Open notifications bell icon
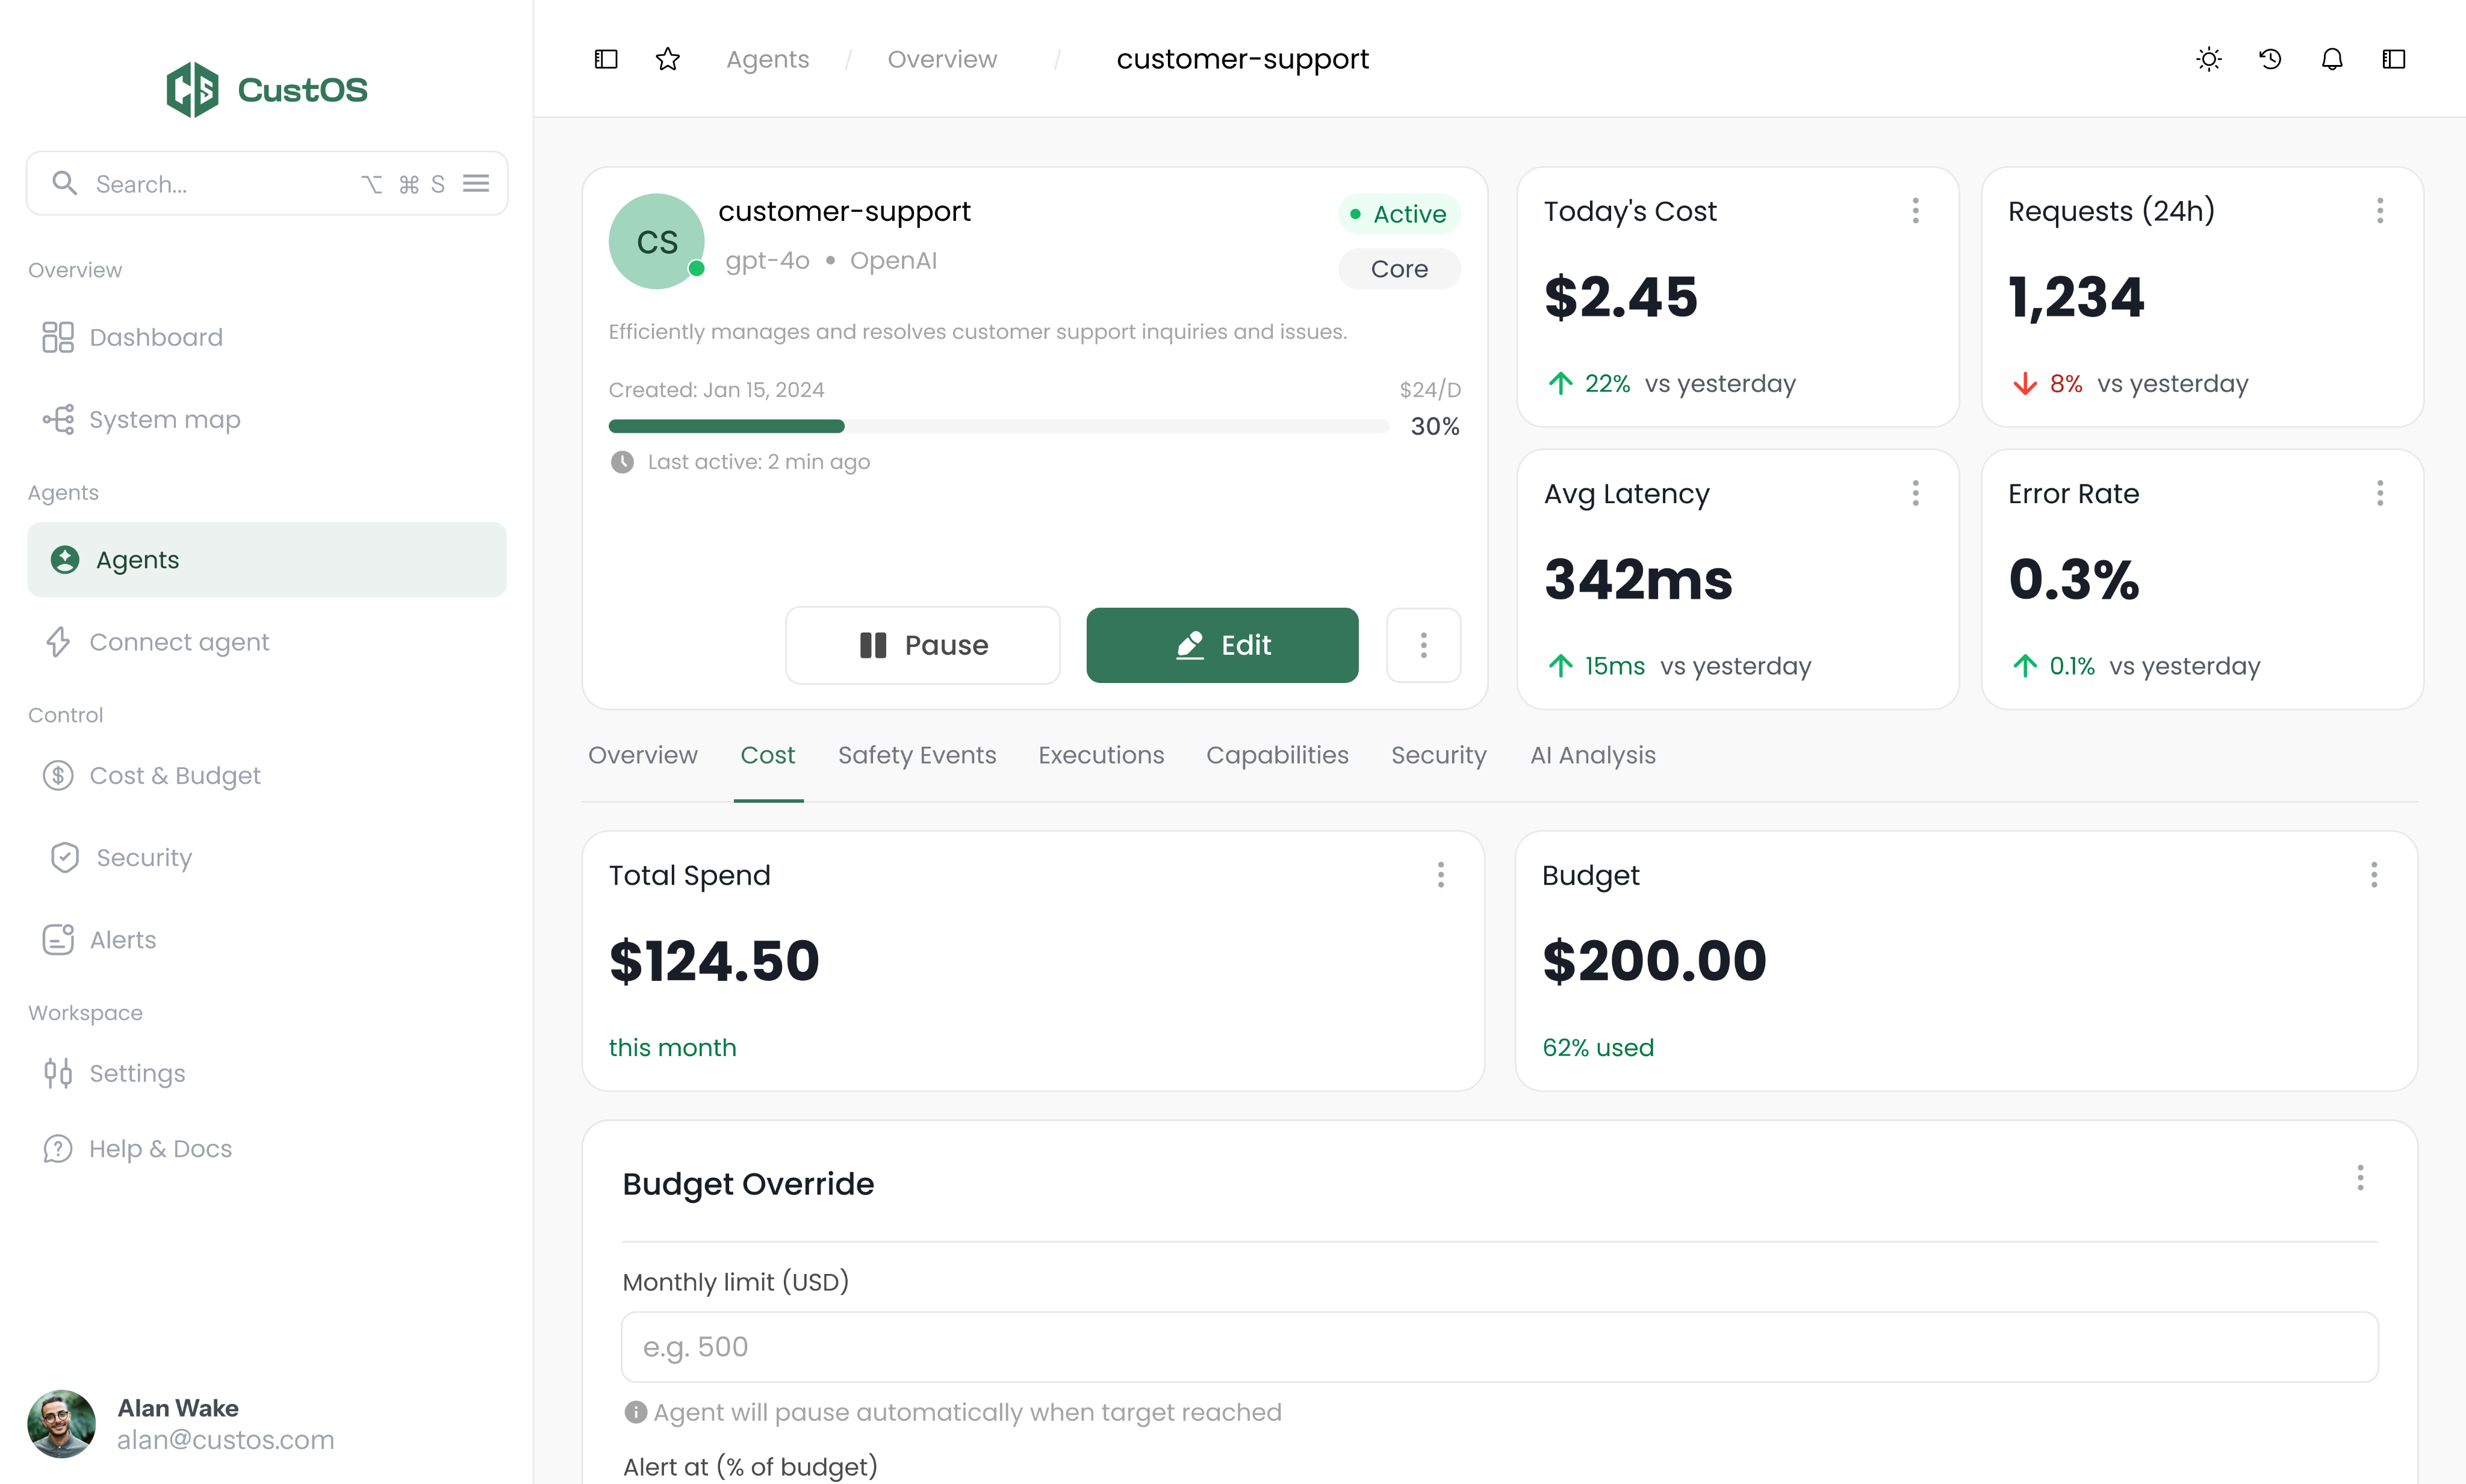 tap(2332, 59)
